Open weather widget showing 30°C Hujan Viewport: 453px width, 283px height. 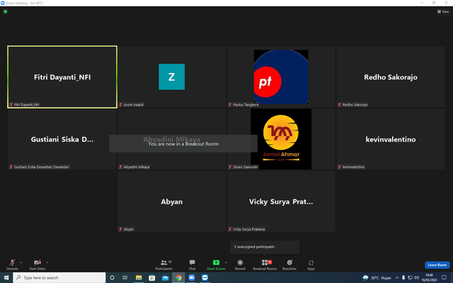click(377, 278)
